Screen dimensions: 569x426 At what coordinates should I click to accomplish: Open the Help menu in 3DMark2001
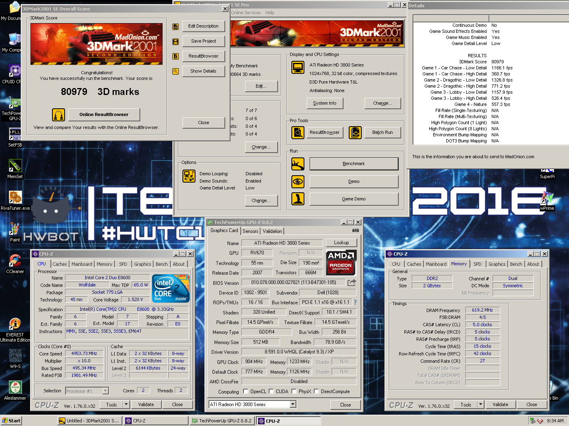pyautogui.click(x=270, y=13)
